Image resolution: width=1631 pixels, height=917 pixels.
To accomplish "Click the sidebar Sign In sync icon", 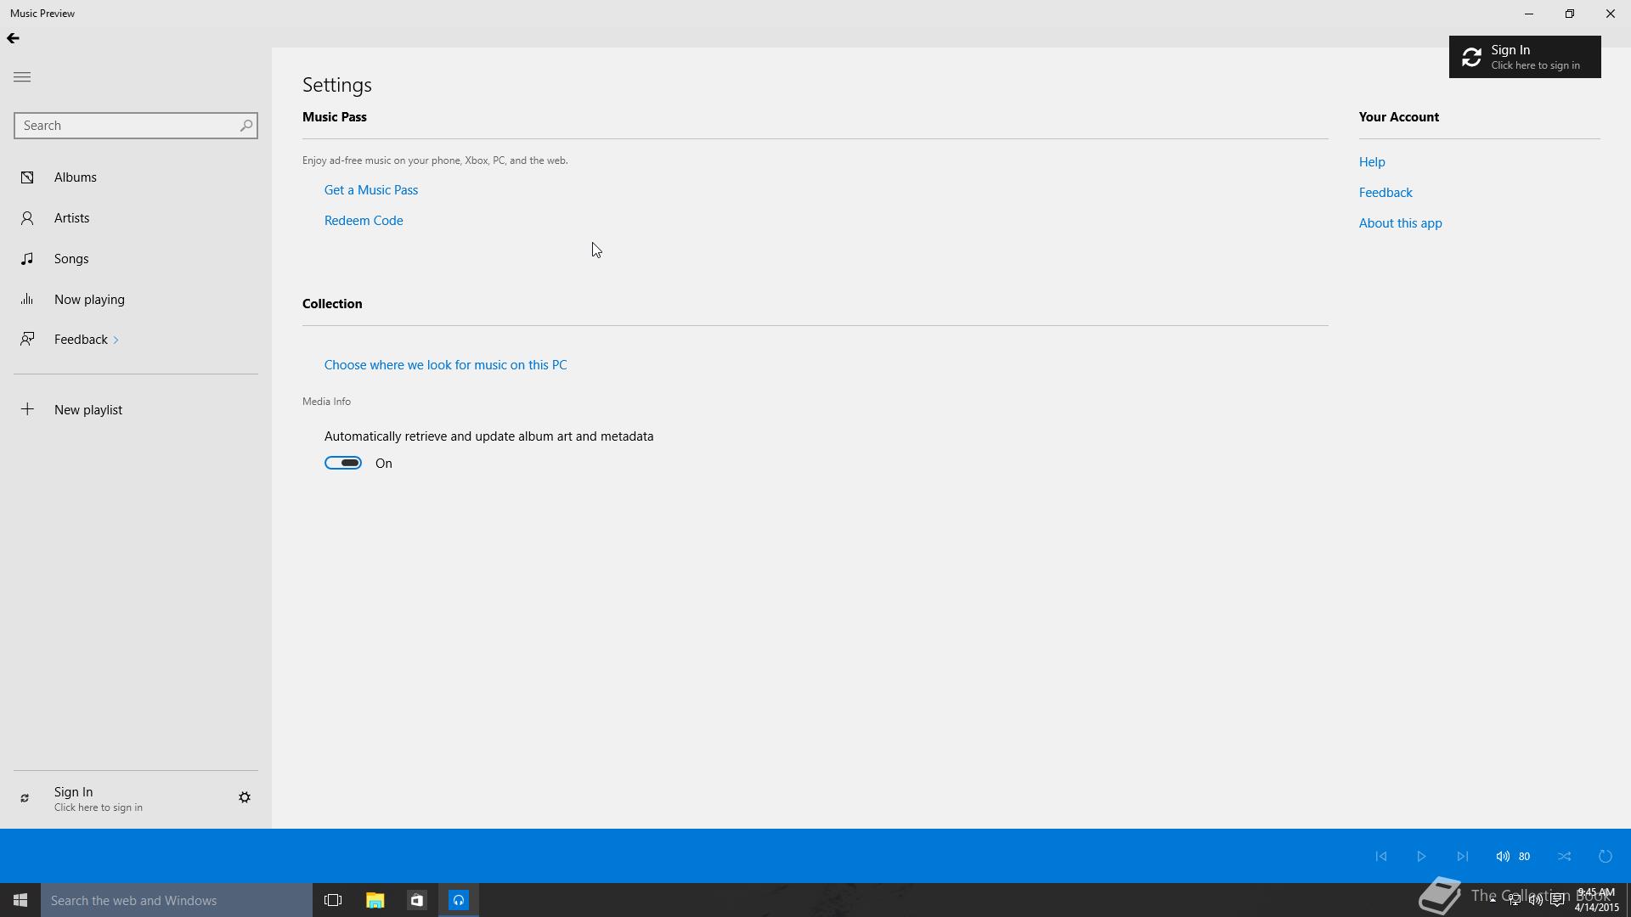I will (25, 798).
